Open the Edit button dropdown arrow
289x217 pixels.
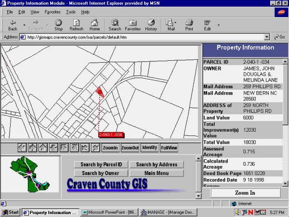tap(218, 25)
